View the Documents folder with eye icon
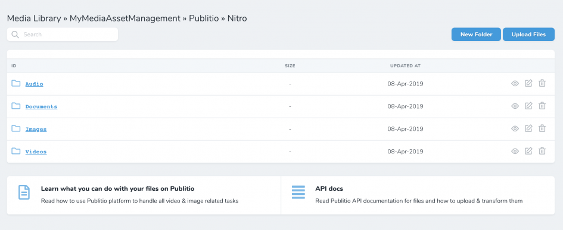This screenshot has height=230, width=563. point(515,106)
